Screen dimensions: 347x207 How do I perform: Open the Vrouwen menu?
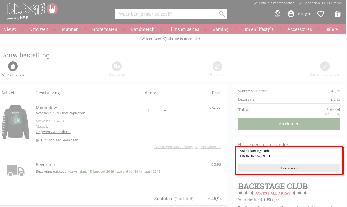(39, 29)
